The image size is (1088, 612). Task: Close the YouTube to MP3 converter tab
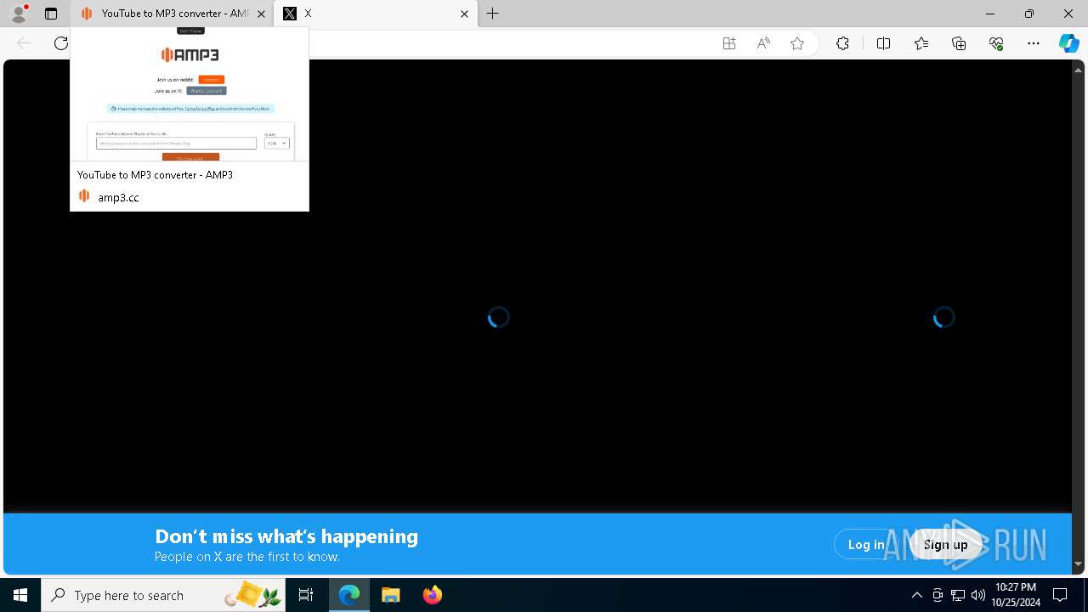261,14
